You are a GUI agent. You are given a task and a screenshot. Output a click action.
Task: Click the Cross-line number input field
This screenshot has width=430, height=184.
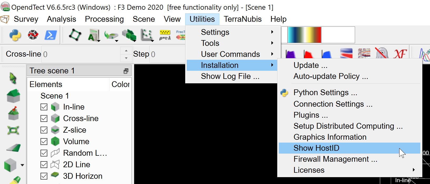(81, 54)
